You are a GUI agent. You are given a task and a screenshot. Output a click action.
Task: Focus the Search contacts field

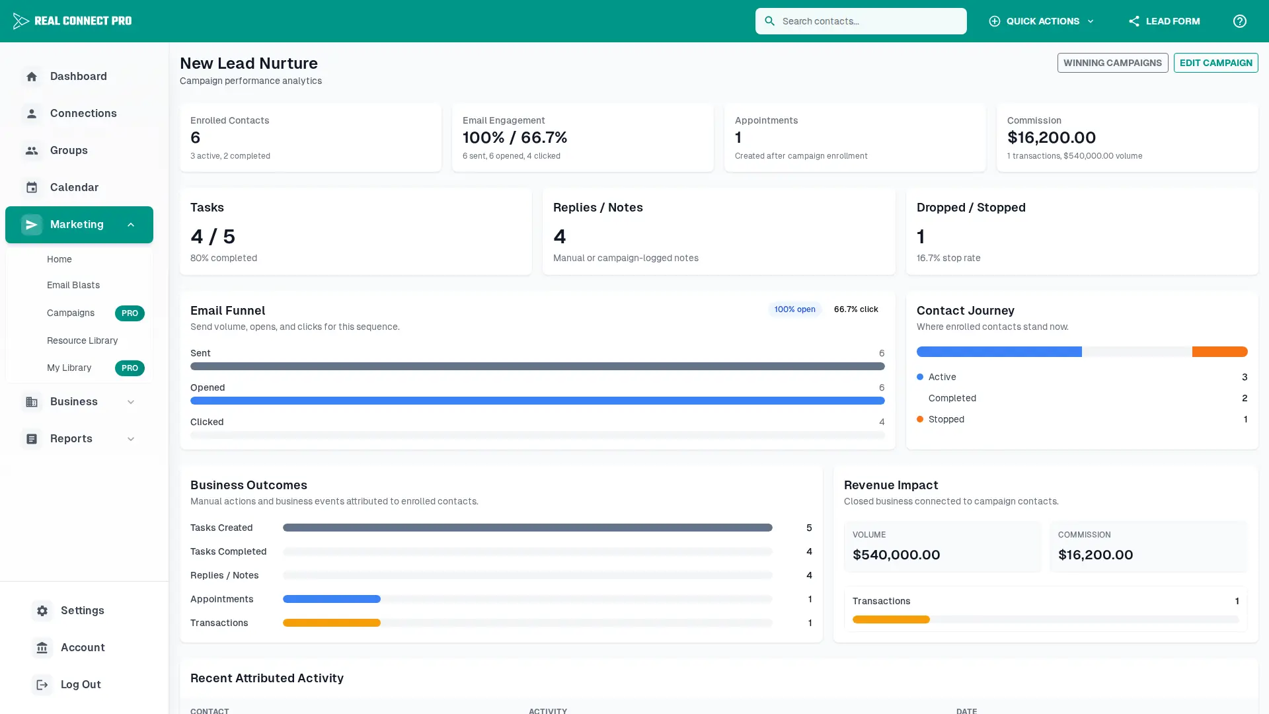(861, 21)
